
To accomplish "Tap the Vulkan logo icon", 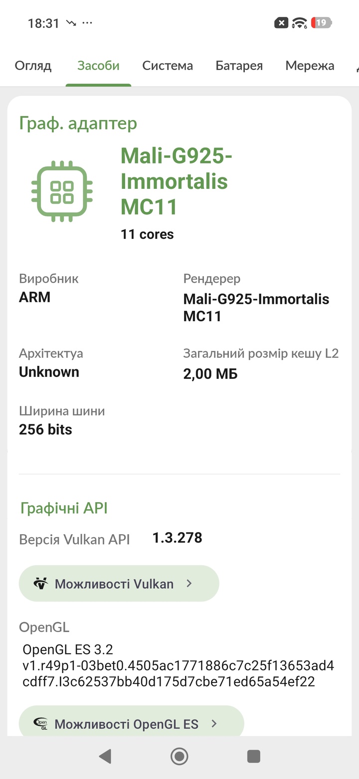I will (40, 583).
